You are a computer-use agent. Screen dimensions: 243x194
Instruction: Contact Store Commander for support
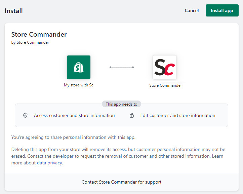121,182
